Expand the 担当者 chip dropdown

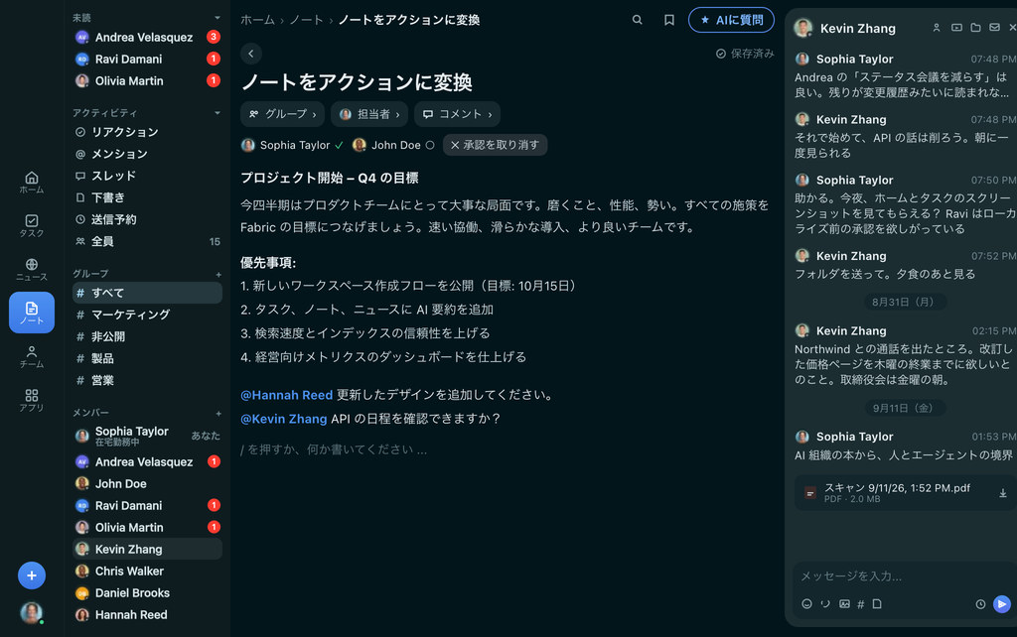[x=369, y=114]
